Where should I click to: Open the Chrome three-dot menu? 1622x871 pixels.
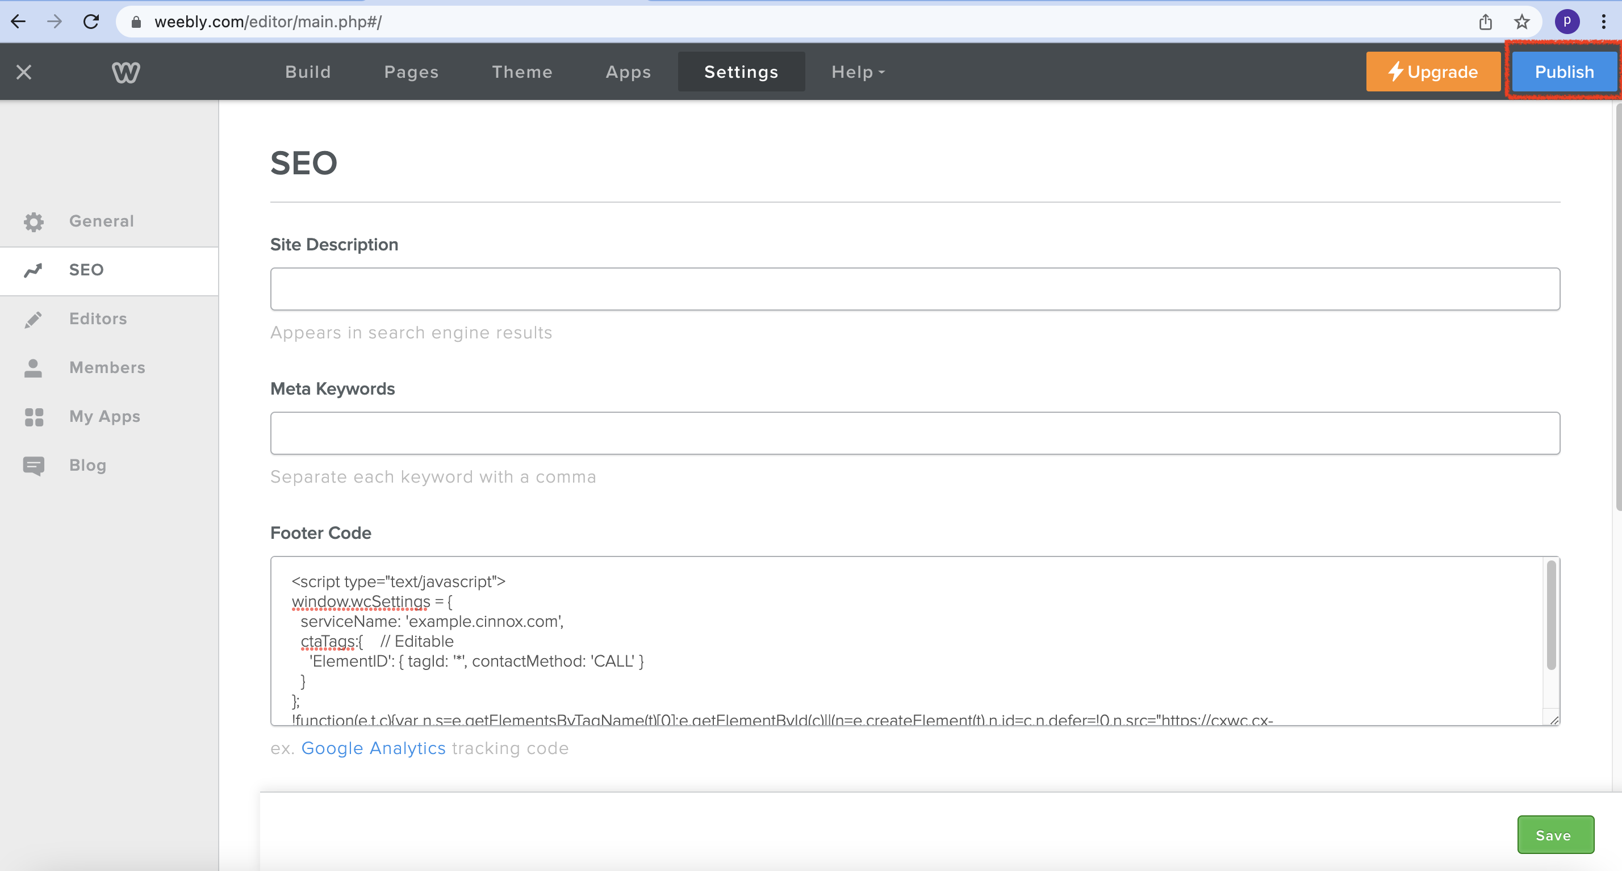[x=1603, y=22]
